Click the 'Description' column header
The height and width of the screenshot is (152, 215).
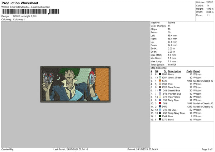[x=174, y=71]
